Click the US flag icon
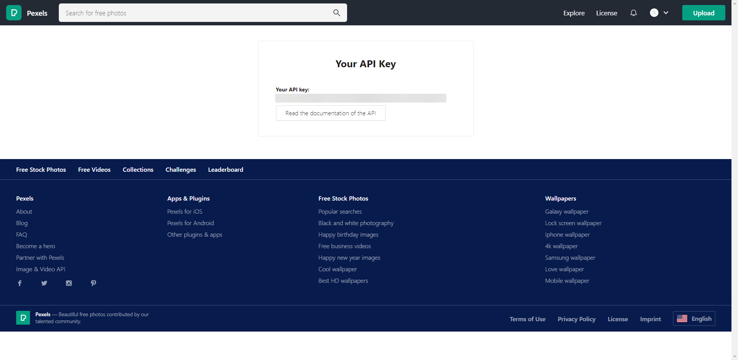 [x=682, y=319]
